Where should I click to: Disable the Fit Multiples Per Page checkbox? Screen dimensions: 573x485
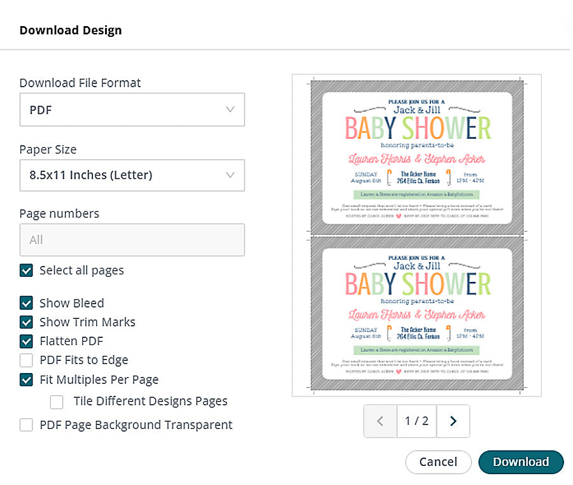click(x=26, y=380)
